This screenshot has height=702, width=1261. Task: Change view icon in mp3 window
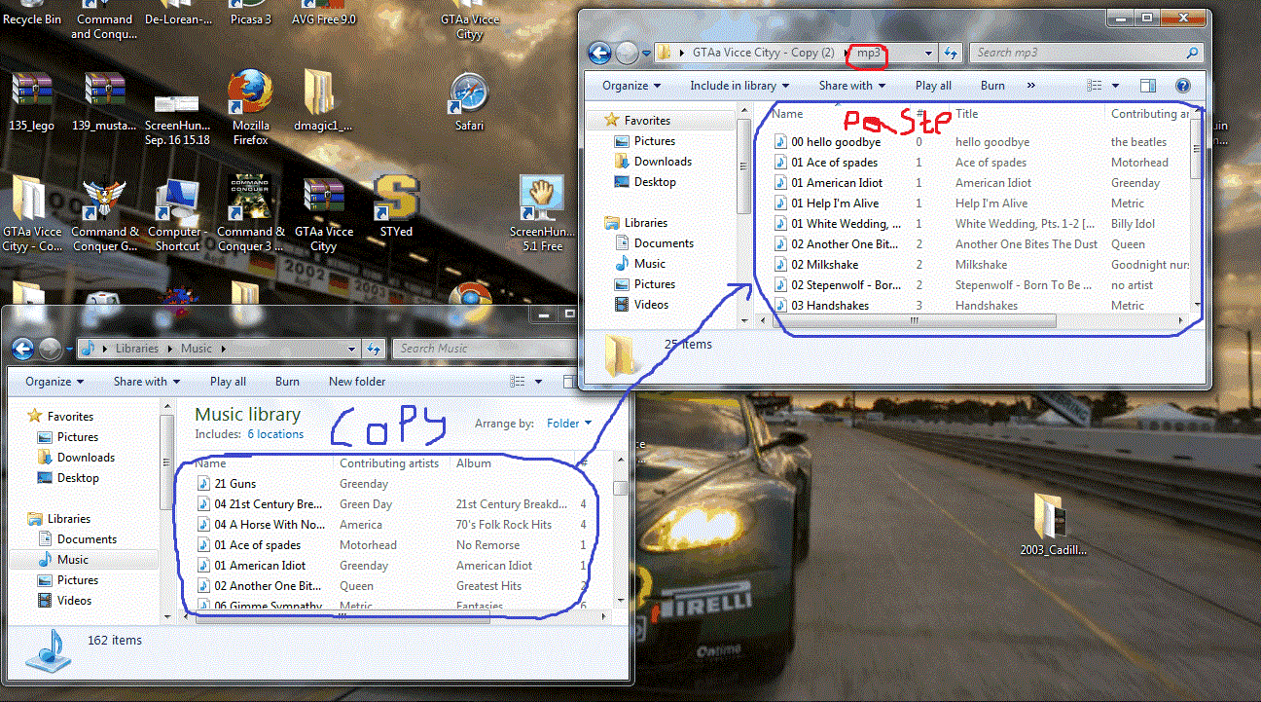pos(1095,86)
